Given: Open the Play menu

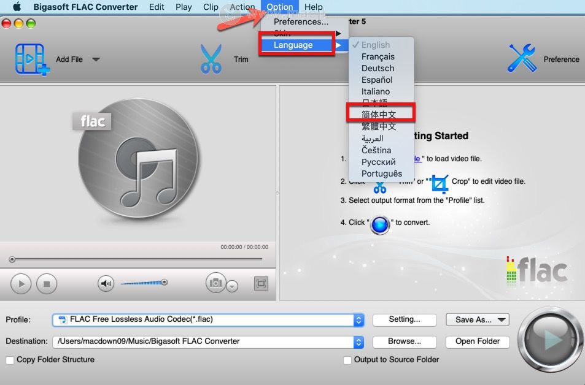Looking at the screenshot, I should (x=184, y=7).
